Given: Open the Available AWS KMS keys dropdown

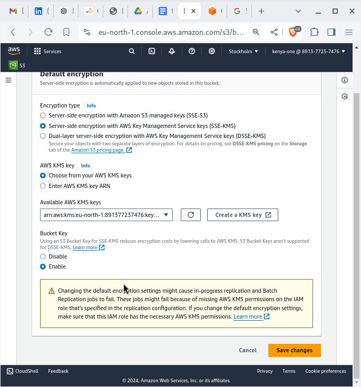Looking at the screenshot, I should click(x=106, y=215).
